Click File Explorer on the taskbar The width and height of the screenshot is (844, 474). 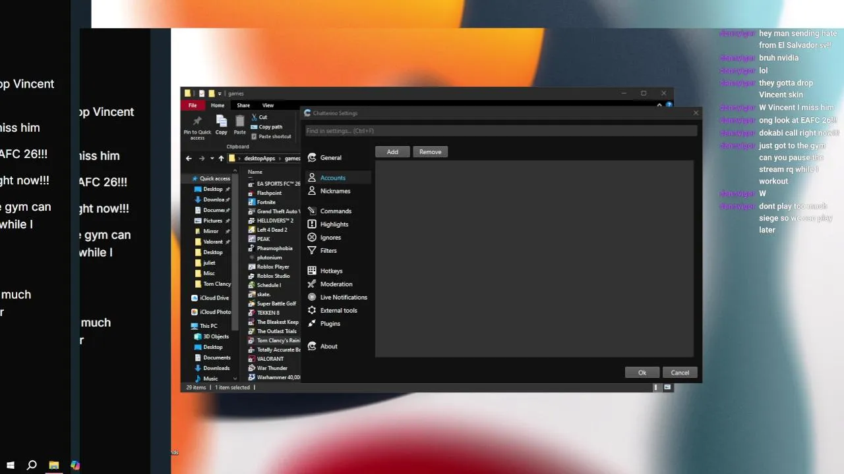point(53,465)
